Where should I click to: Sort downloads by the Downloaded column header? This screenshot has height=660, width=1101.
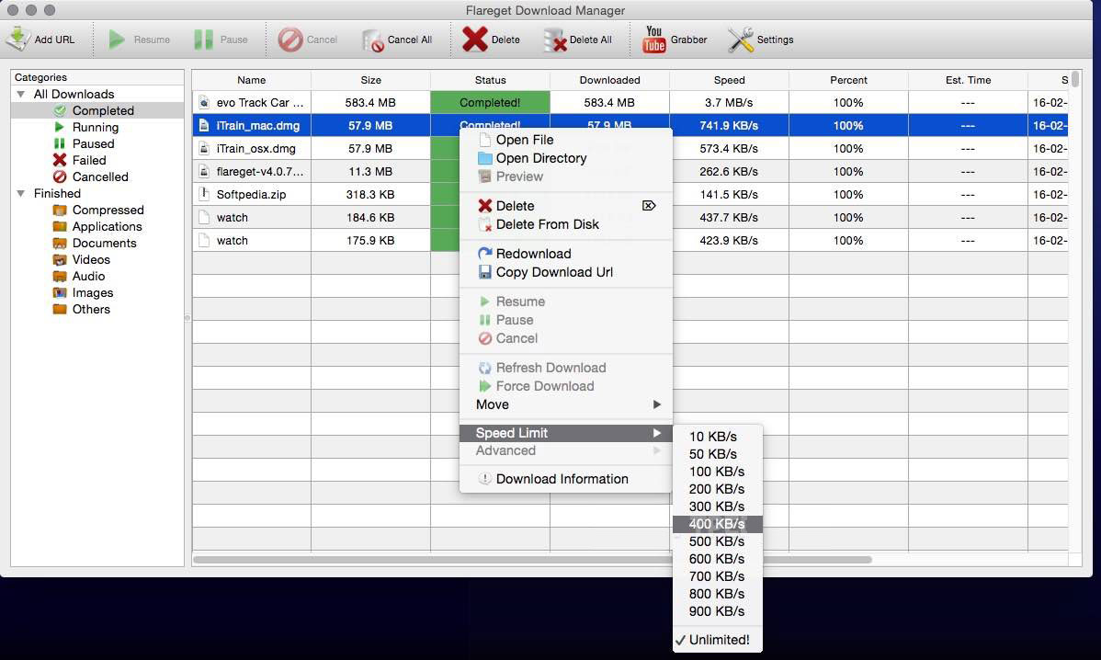coord(609,80)
